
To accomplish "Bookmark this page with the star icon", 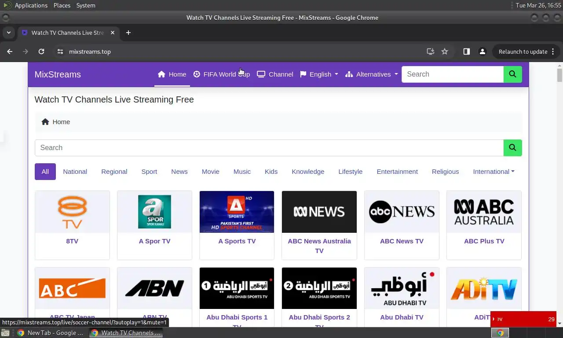I will [445, 51].
